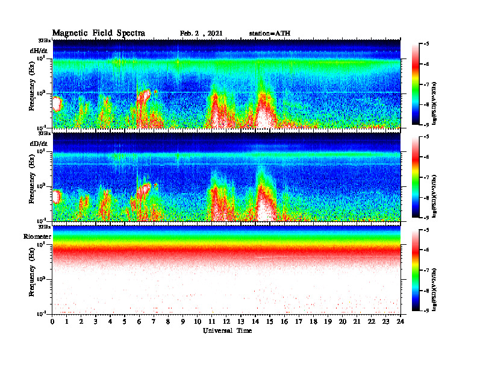The height and width of the screenshot is (369, 477).
Task: Click the 'Magnetic Field Spectra' title
Action: (x=99, y=33)
